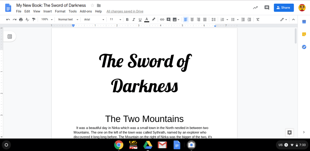Open the text color picker

[147, 20]
